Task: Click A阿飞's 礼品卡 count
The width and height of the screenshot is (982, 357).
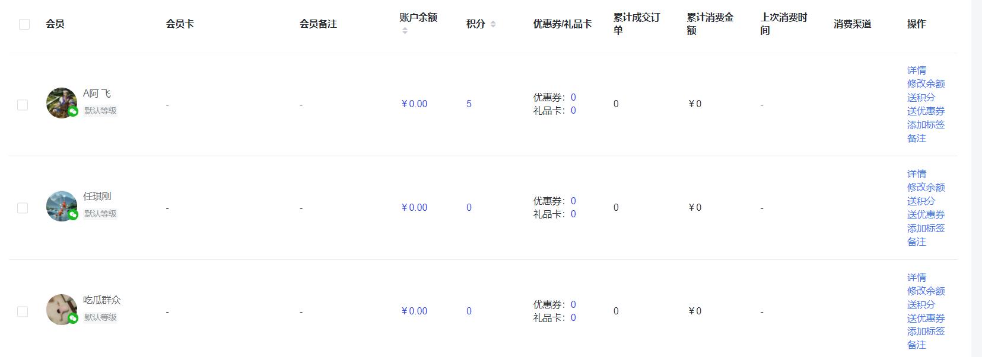Action: click(x=573, y=111)
